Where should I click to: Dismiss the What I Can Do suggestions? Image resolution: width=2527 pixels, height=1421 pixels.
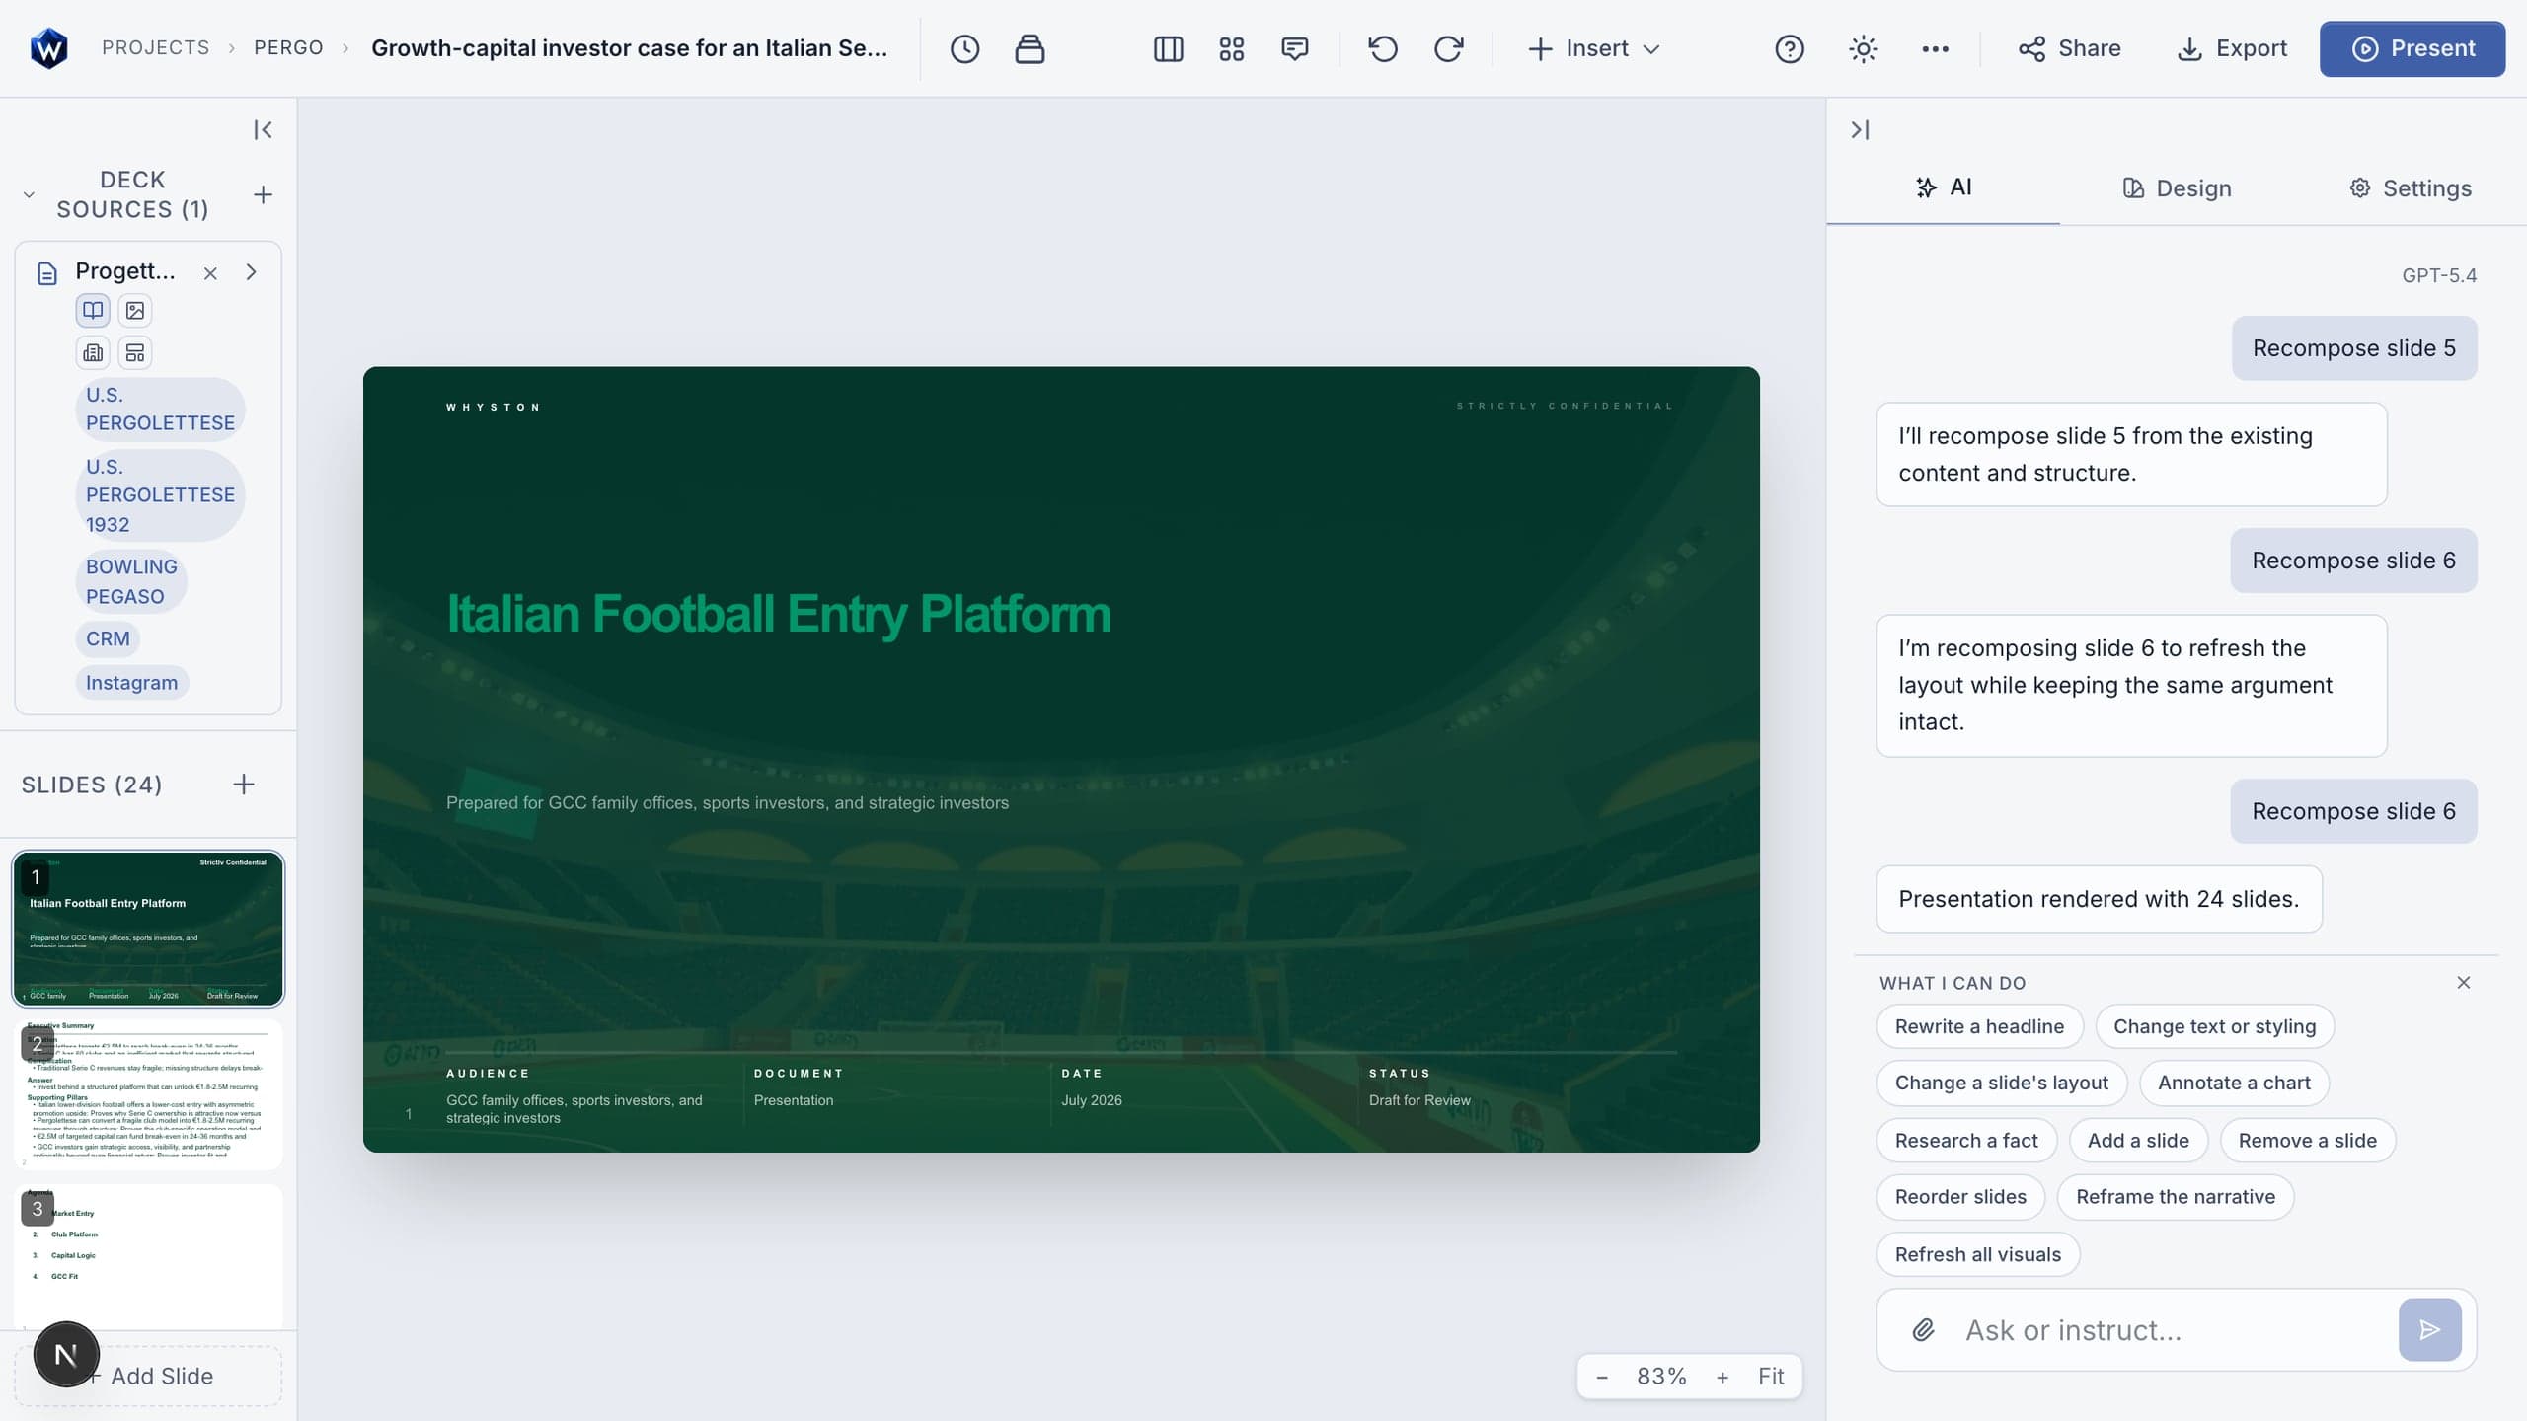pos(2463,982)
